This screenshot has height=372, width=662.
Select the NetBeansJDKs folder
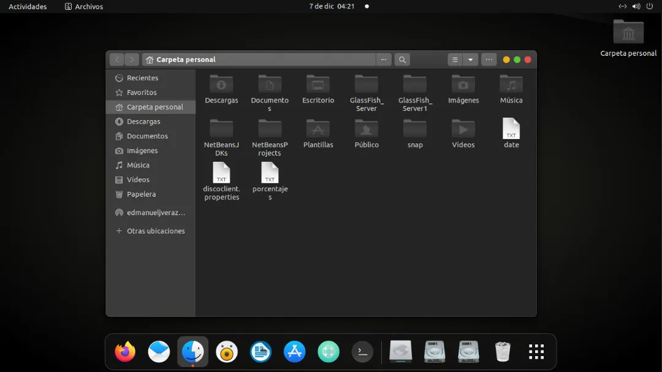point(221,138)
